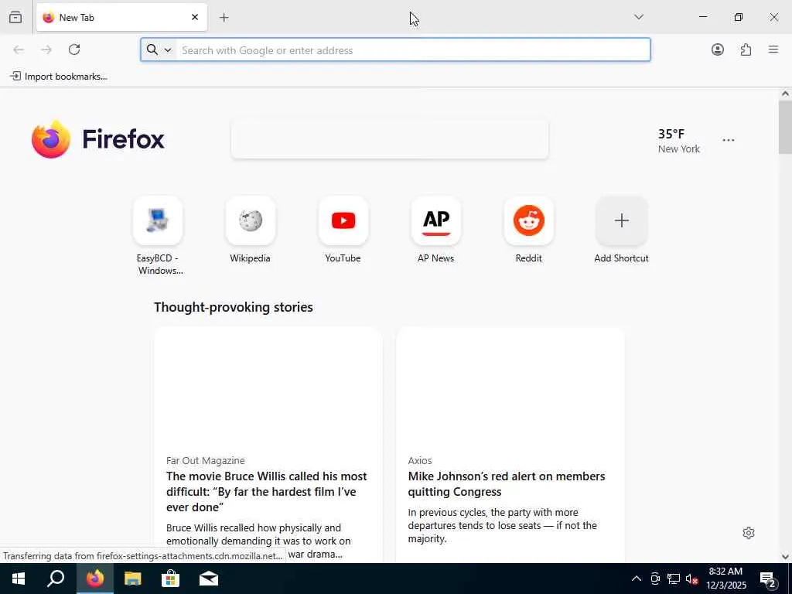Open the 35°F New York weather widget
Viewport: 792px width, 594px height.
click(678, 141)
